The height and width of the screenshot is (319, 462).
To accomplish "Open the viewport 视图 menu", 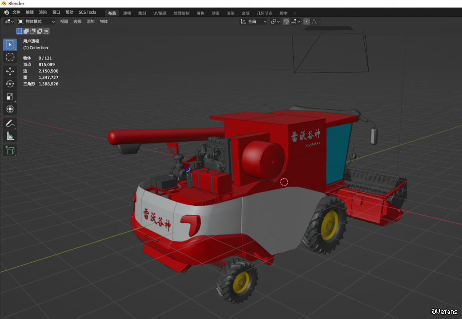I will click(64, 22).
